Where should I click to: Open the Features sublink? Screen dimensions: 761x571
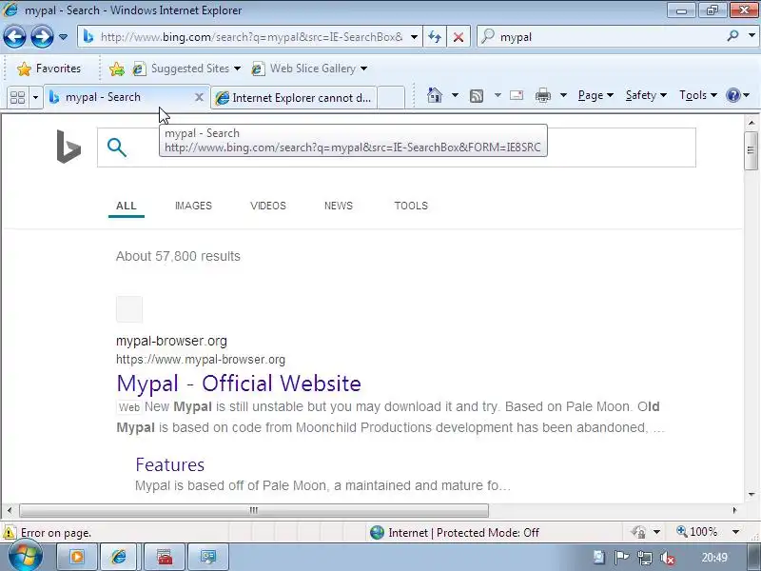[x=170, y=465]
